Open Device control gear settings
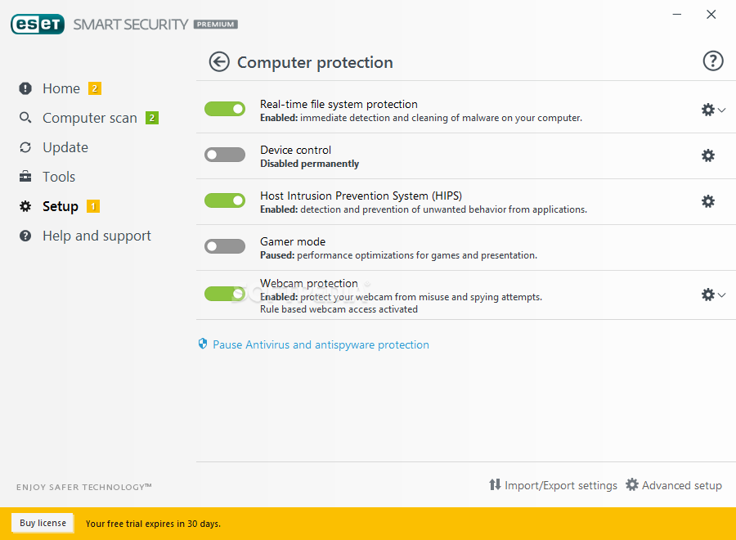 708,155
